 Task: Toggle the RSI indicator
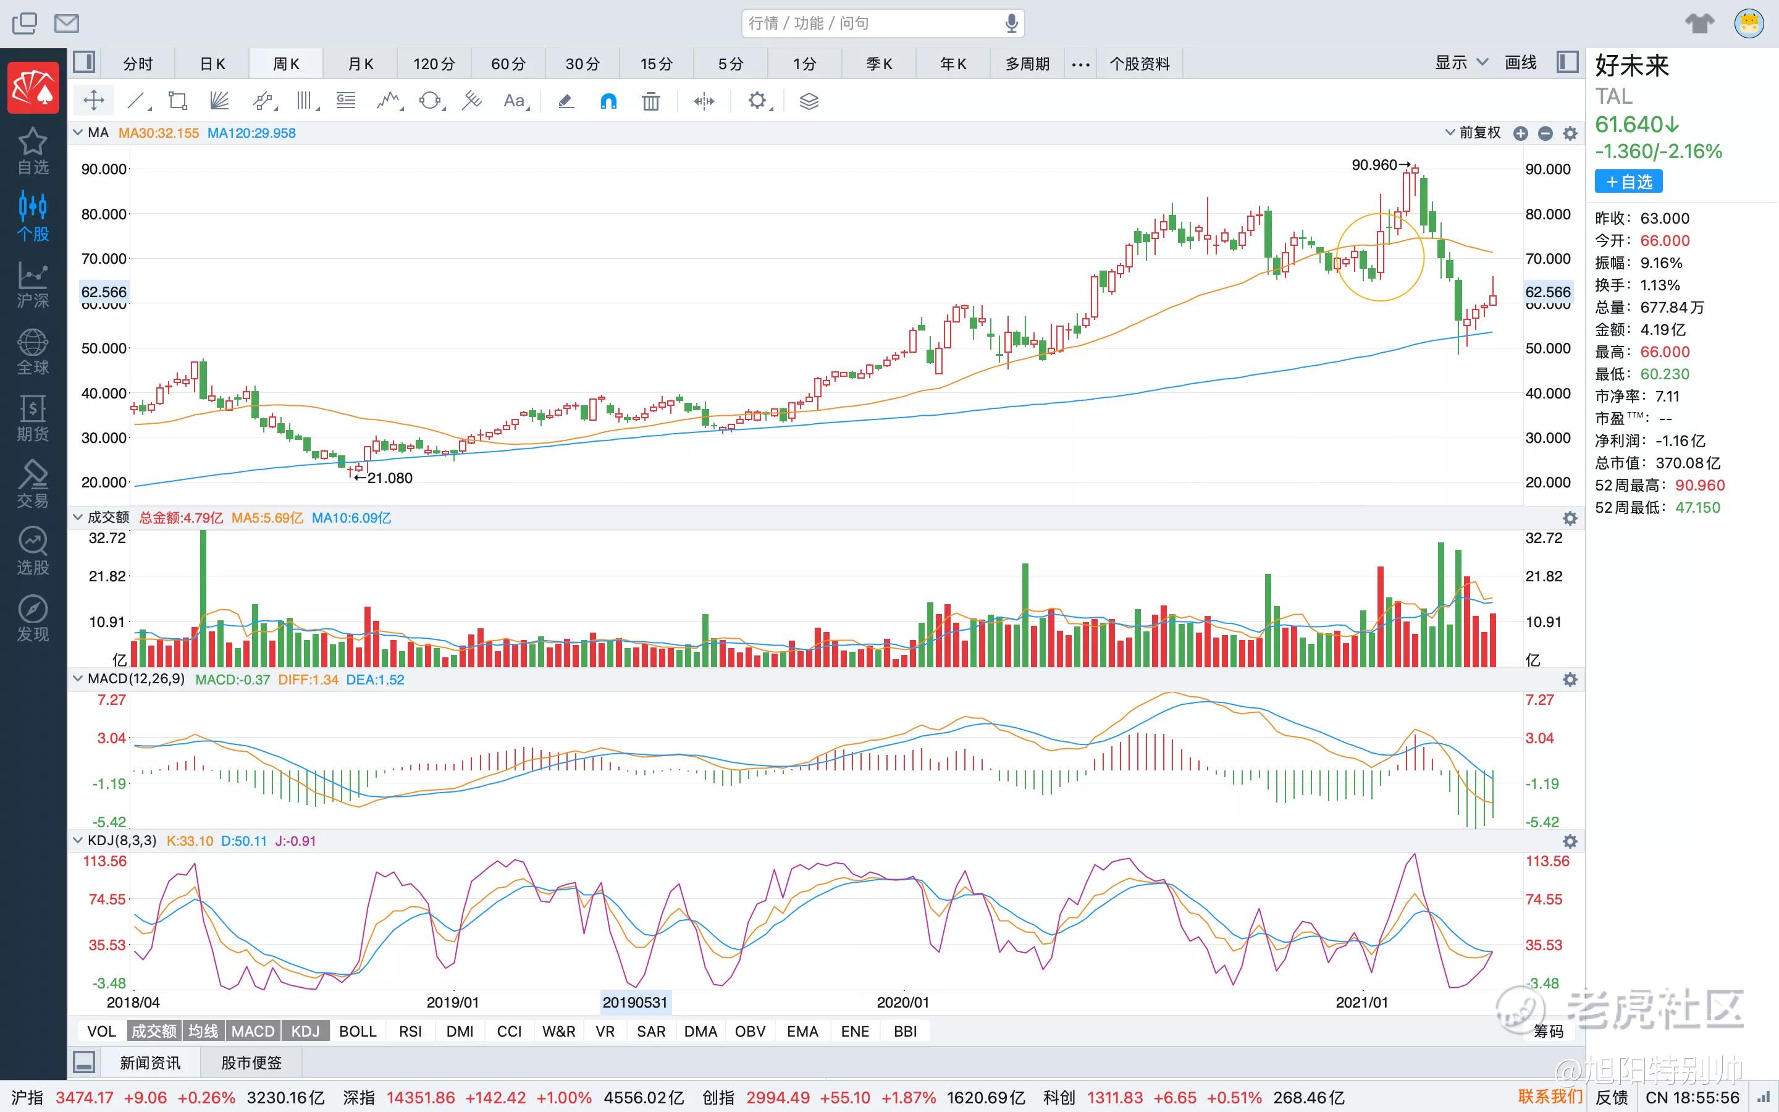coord(410,1031)
